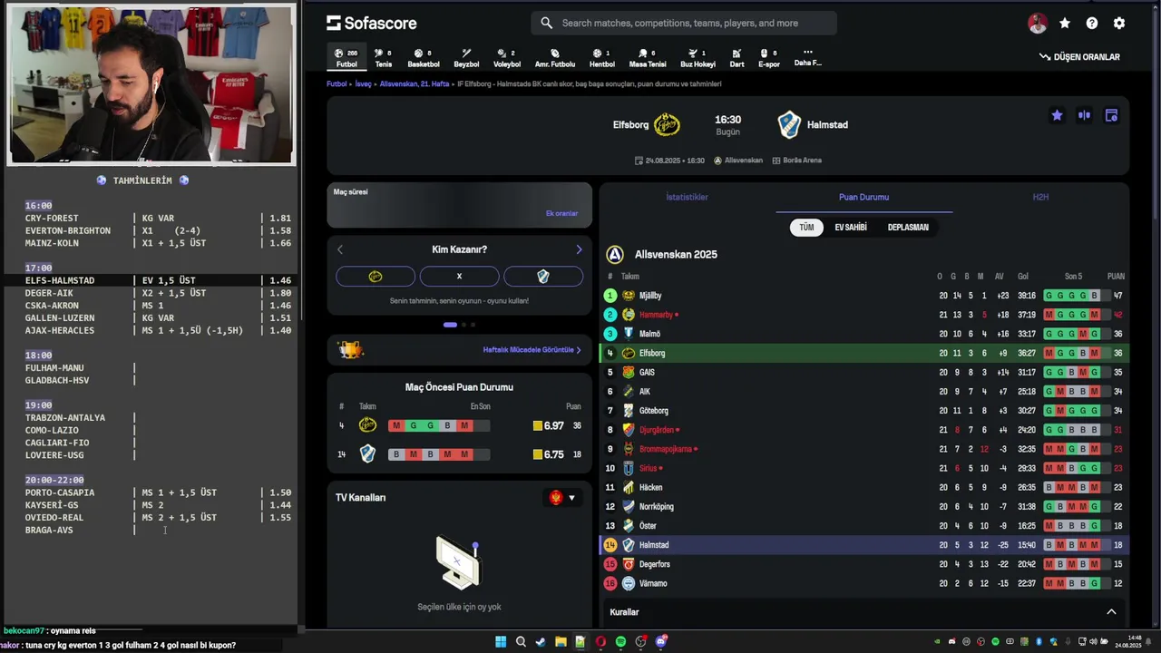The width and height of the screenshot is (1161, 653).
Task: Click Haftalık Mücadelele Görüntüle link
Action: [x=532, y=350]
